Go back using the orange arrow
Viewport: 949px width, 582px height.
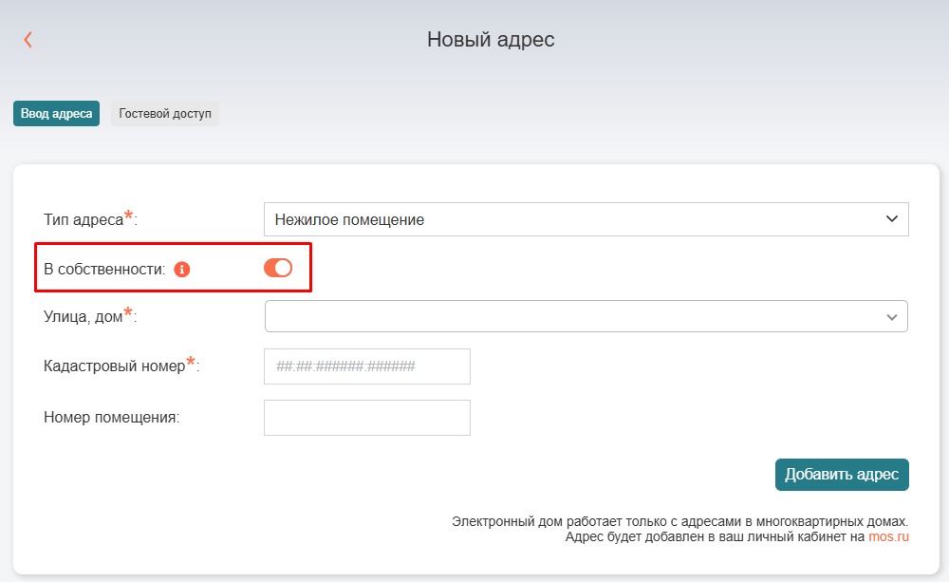28,39
